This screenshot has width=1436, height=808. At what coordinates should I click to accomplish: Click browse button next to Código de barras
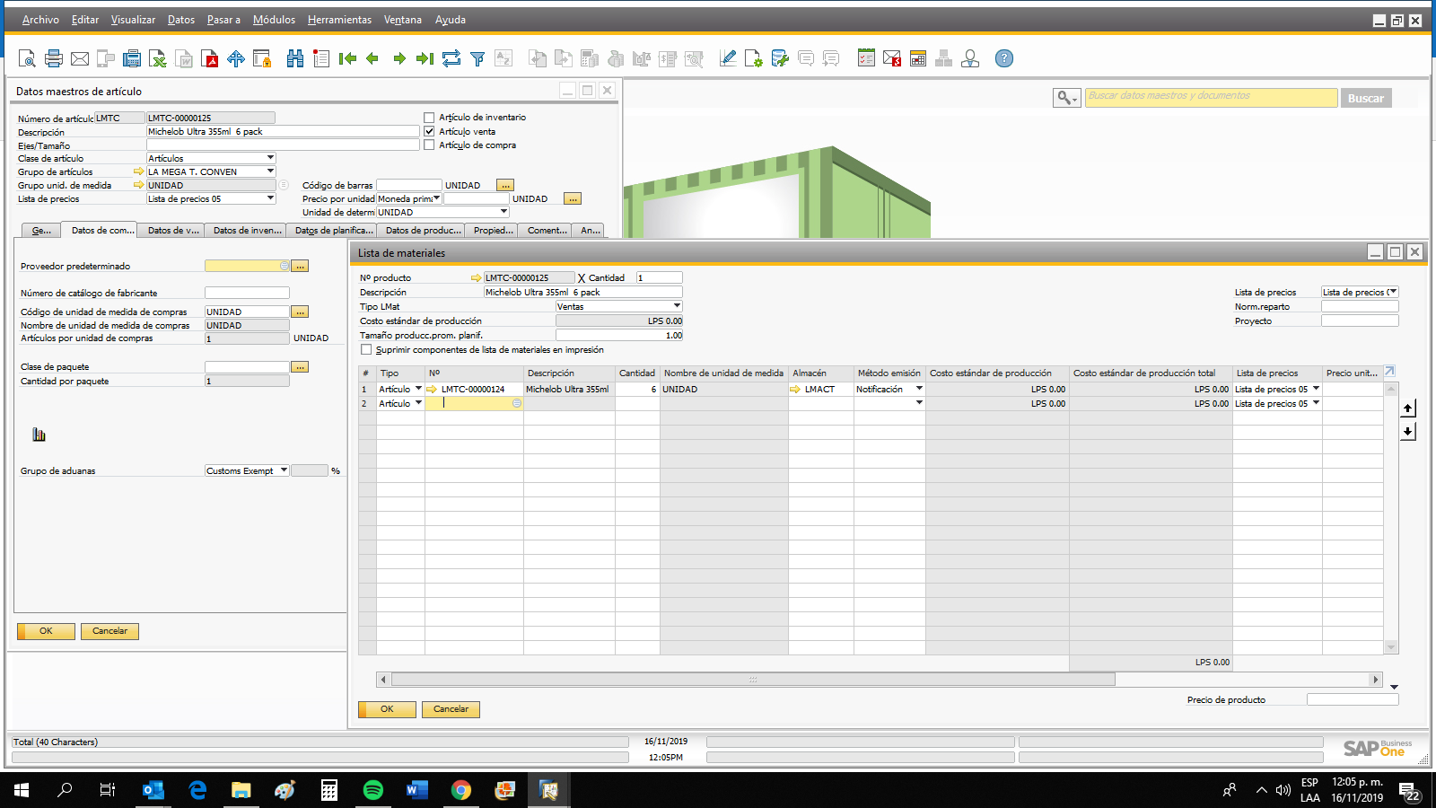click(505, 185)
